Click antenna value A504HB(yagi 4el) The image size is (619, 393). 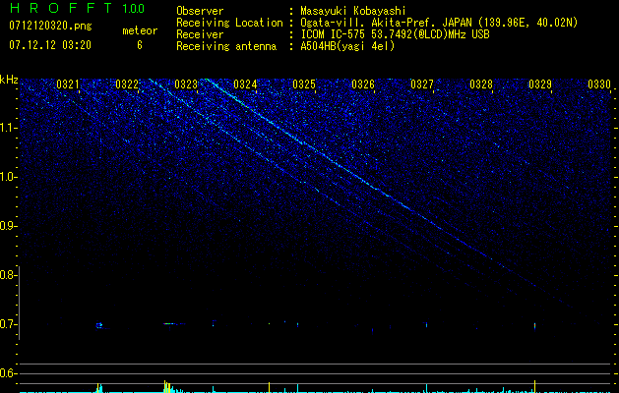tap(347, 46)
